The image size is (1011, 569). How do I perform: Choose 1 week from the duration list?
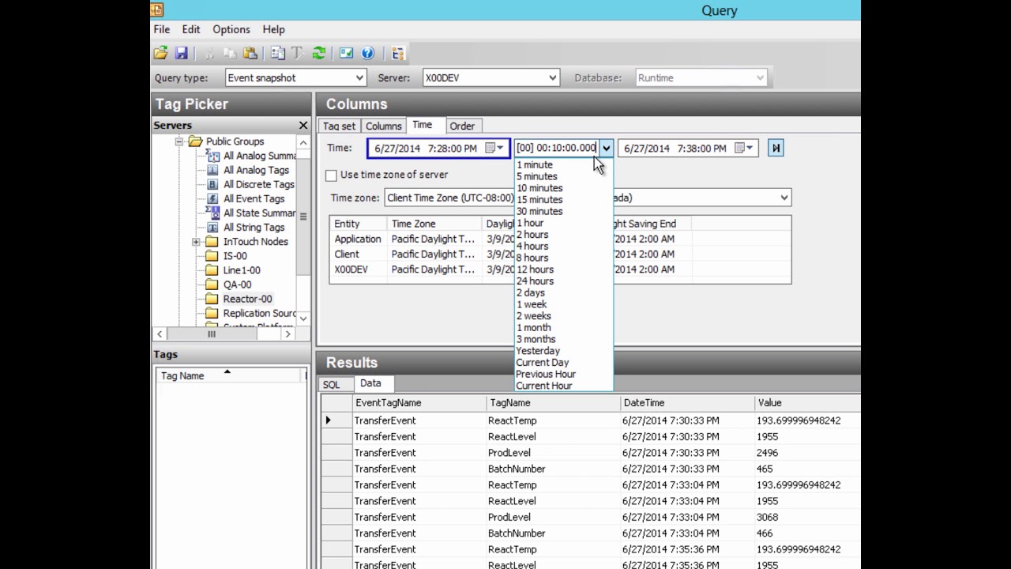pyautogui.click(x=564, y=304)
